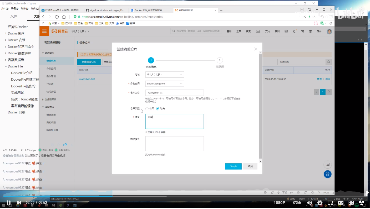370x209 pixels.
Task: Switch to Docker流程 百度图片搜索 tab
Action: coord(150,10)
